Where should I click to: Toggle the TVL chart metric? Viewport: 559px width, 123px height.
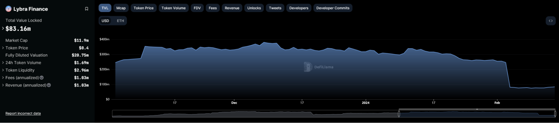click(x=105, y=8)
